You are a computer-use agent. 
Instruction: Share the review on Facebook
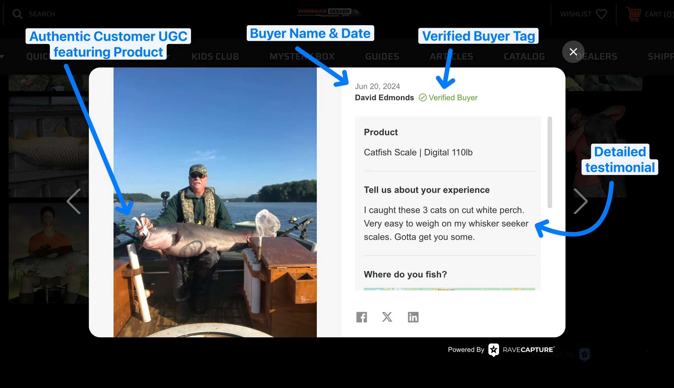(x=362, y=317)
